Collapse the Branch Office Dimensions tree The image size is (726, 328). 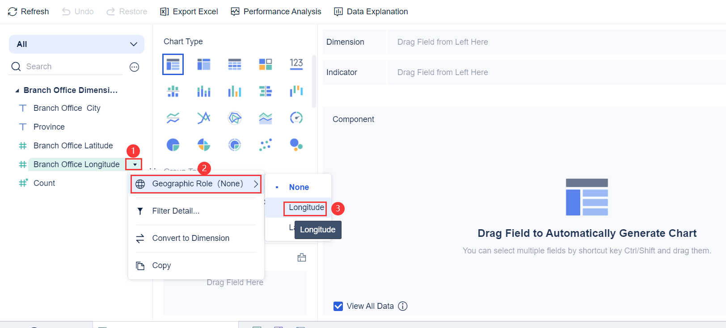tap(17, 90)
